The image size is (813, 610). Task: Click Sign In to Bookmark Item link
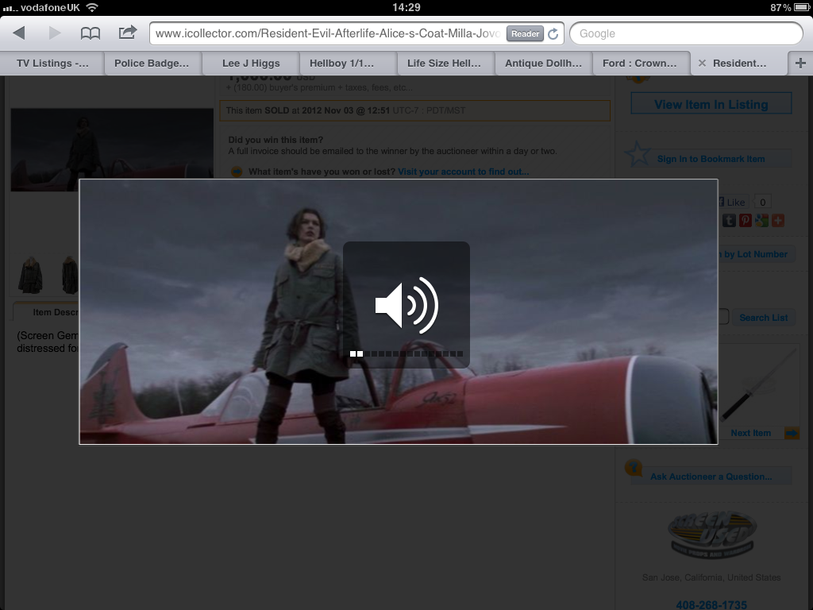coord(711,159)
